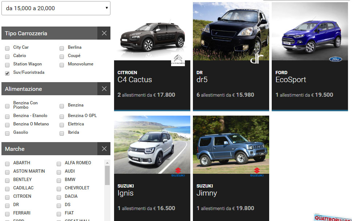Check the CITROEN brand checkbox
Screen dimensions: 352x221
point(7,197)
